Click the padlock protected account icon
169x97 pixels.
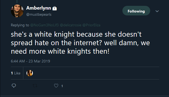55,8
